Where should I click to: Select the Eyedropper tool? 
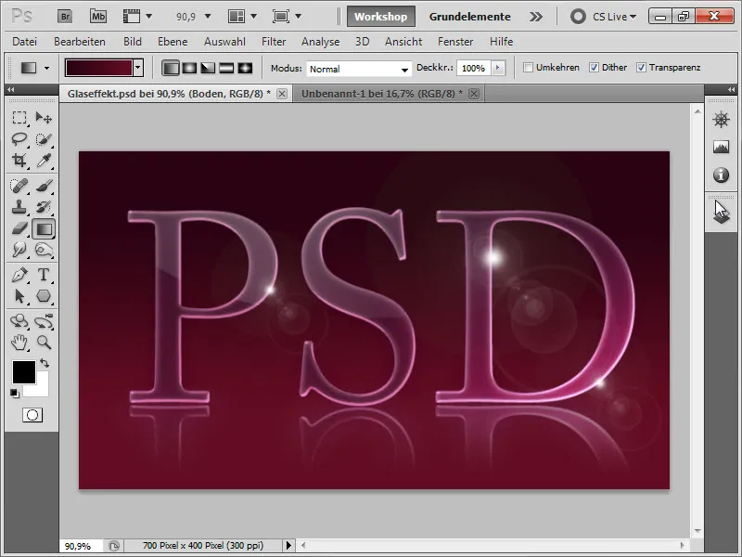(44, 161)
